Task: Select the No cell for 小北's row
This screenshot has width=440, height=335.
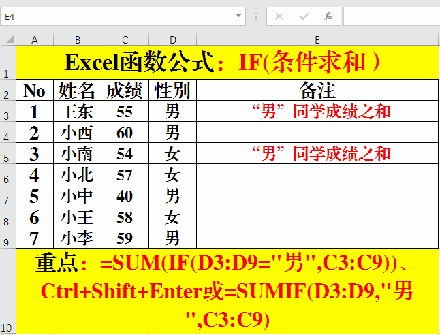Action: [35, 174]
